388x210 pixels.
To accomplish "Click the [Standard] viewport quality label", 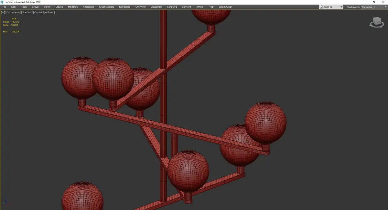I will 27,12.
